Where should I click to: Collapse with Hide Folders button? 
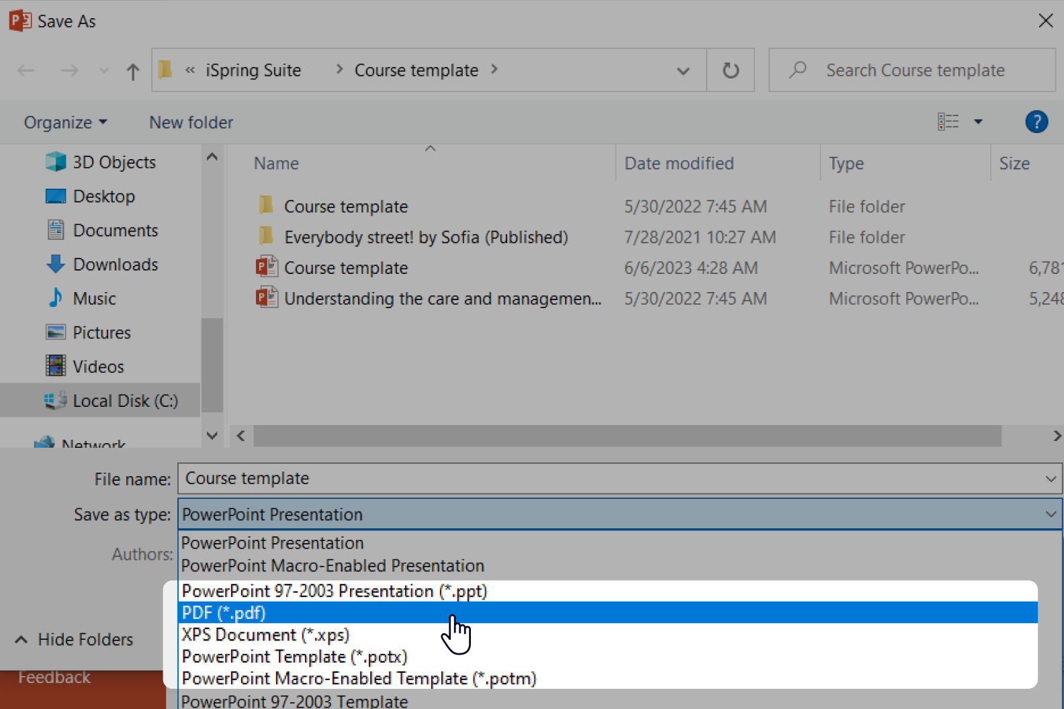(x=74, y=639)
